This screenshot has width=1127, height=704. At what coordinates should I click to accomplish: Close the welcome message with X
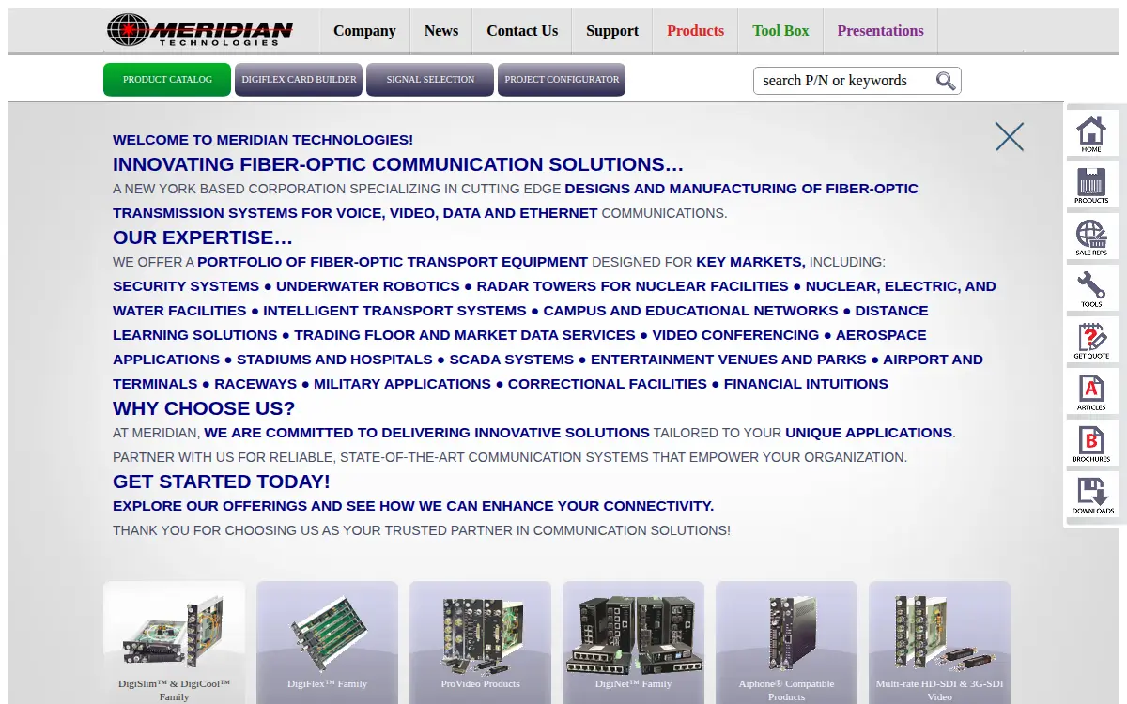(x=1010, y=137)
